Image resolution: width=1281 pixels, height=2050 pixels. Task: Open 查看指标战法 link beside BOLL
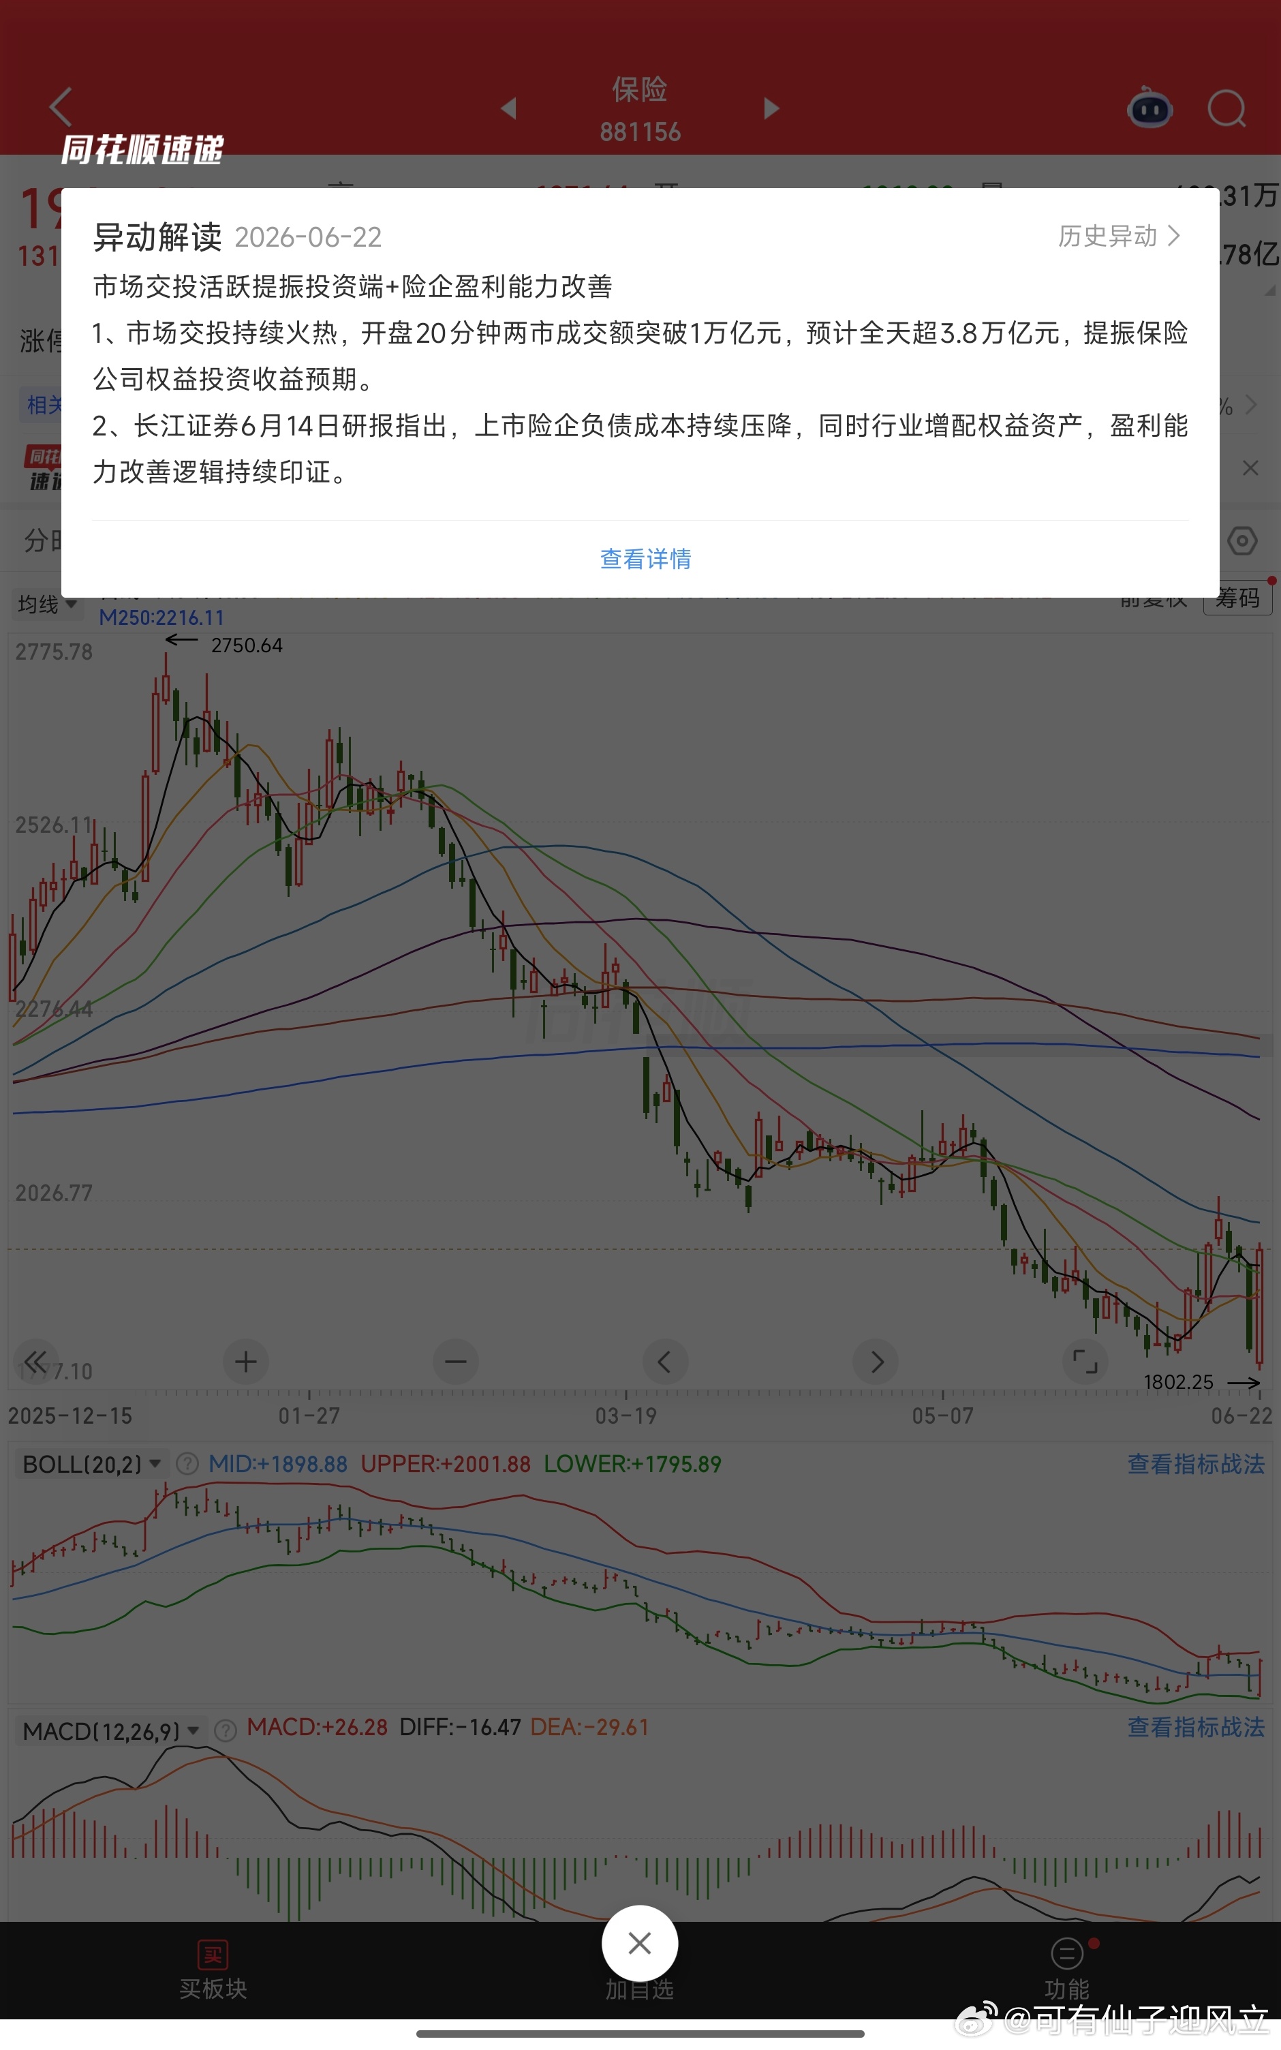(x=1195, y=1464)
